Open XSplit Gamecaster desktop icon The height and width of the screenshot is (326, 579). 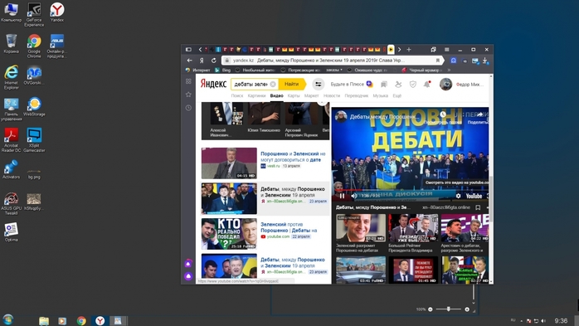(x=34, y=140)
